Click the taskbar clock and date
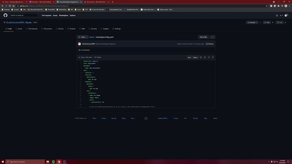Image resolution: width=292 pixels, height=164 pixels. pos(282,162)
